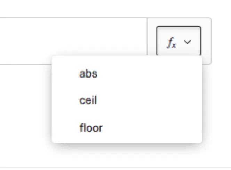
Task: Click the fx function icon
Action: (172, 43)
